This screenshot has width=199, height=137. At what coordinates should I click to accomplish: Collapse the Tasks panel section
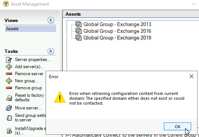tap(51, 51)
